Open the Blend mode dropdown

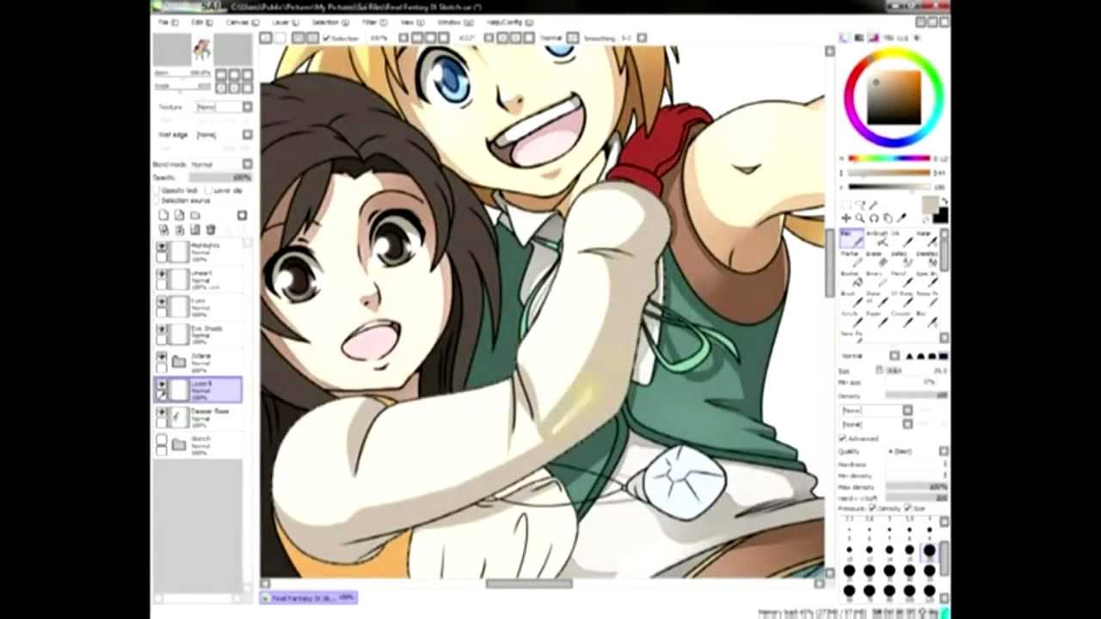click(222, 163)
